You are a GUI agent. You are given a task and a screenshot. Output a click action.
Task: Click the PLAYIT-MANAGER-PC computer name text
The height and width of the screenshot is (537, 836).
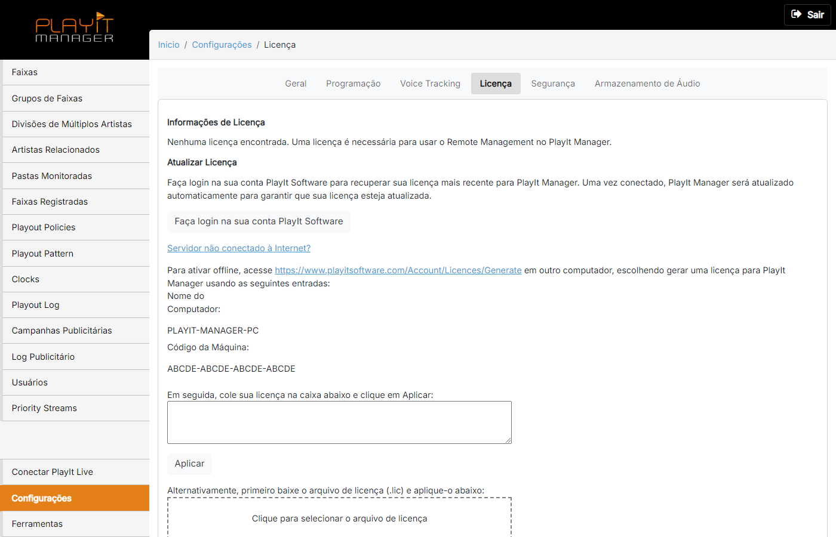click(213, 331)
